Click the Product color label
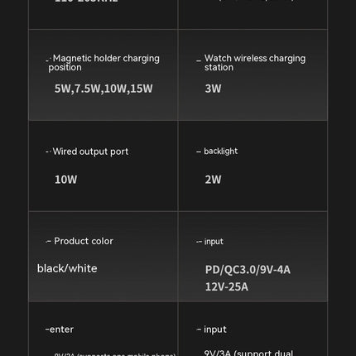The width and height of the screenshot is (356, 356). 84,241
